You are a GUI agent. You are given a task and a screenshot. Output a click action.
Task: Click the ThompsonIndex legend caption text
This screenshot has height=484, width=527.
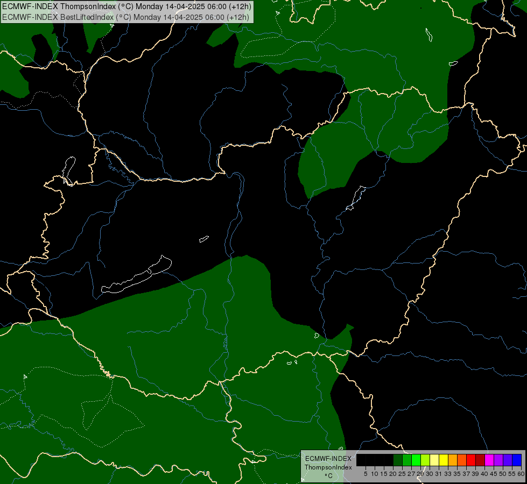[x=328, y=467]
